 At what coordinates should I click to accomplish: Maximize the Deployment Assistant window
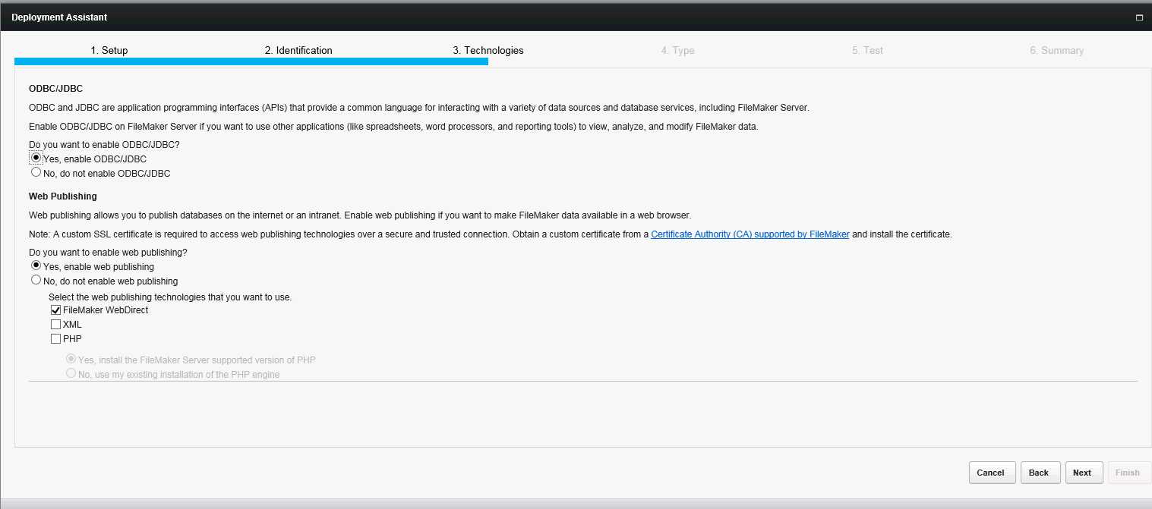(x=1139, y=17)
